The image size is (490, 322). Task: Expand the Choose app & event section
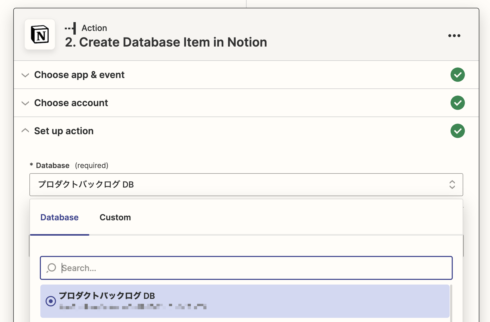(x=25, y=75)
